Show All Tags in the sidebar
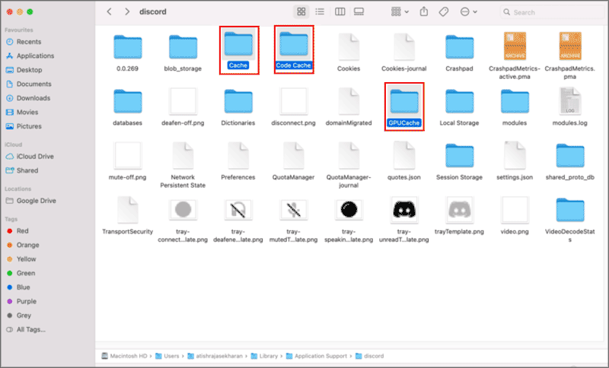The width and height of the screenshot is (609, 368). (x=26, y=329)
